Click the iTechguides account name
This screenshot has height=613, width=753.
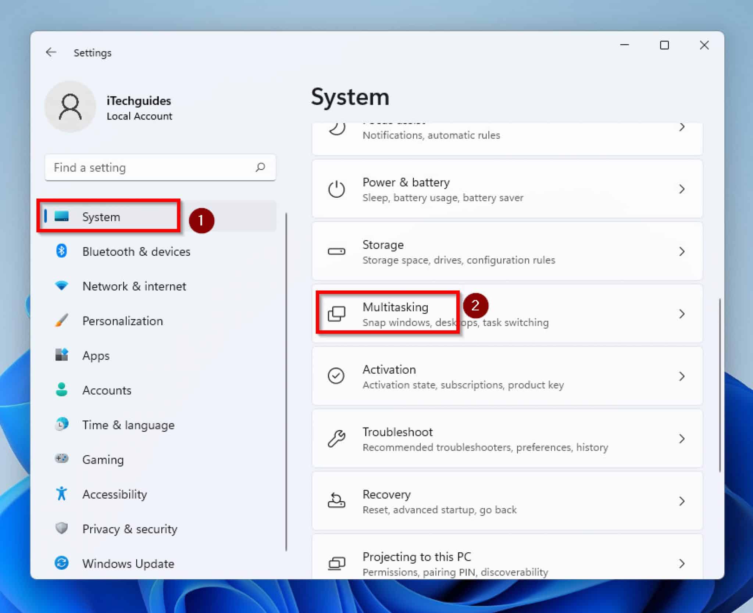(139, 101)
